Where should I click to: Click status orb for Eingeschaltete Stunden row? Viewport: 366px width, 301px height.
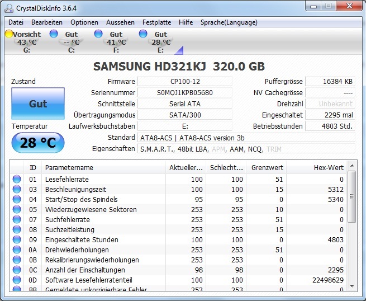click(17, 239)
